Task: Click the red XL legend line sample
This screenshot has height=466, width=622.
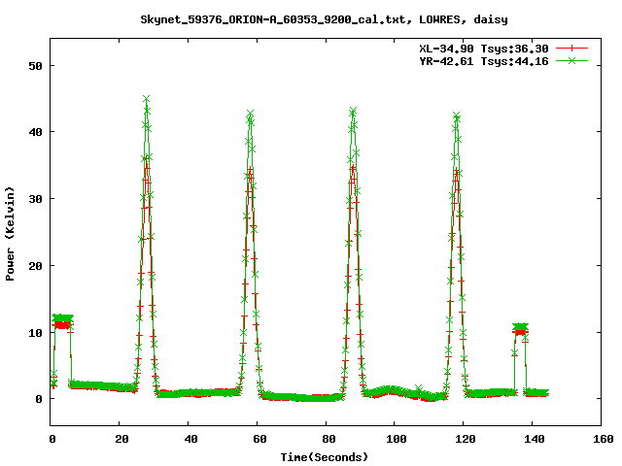Action: click(571, 49)
